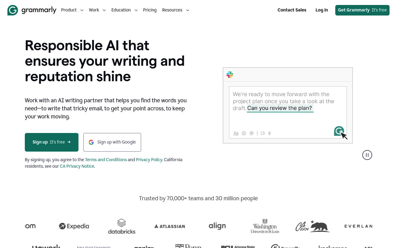Viewport: 397px width, 248px height.
Task: Click the Slack logo in the demo
Action: (230, 74)
